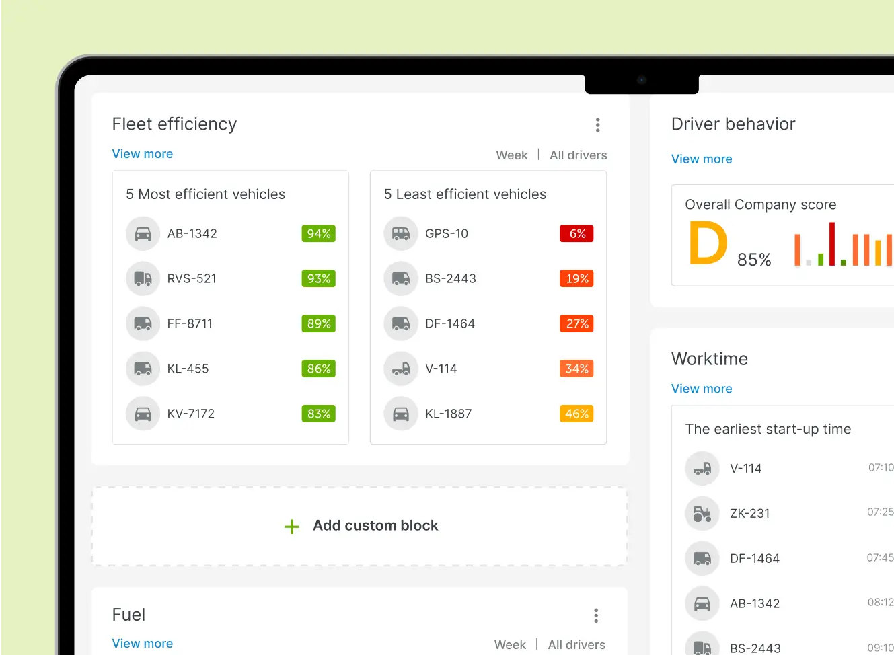
Task: Click the Overall Company score bar chart
Action: click(844, 244)
